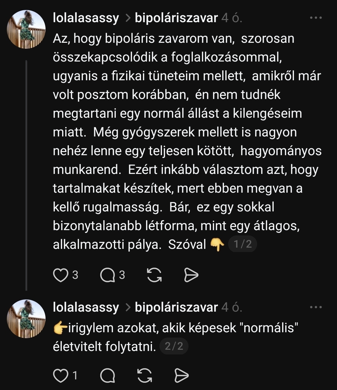Share the second post via send icon
The height and width of the screenshot is (390, 337).
coord(181,376)
